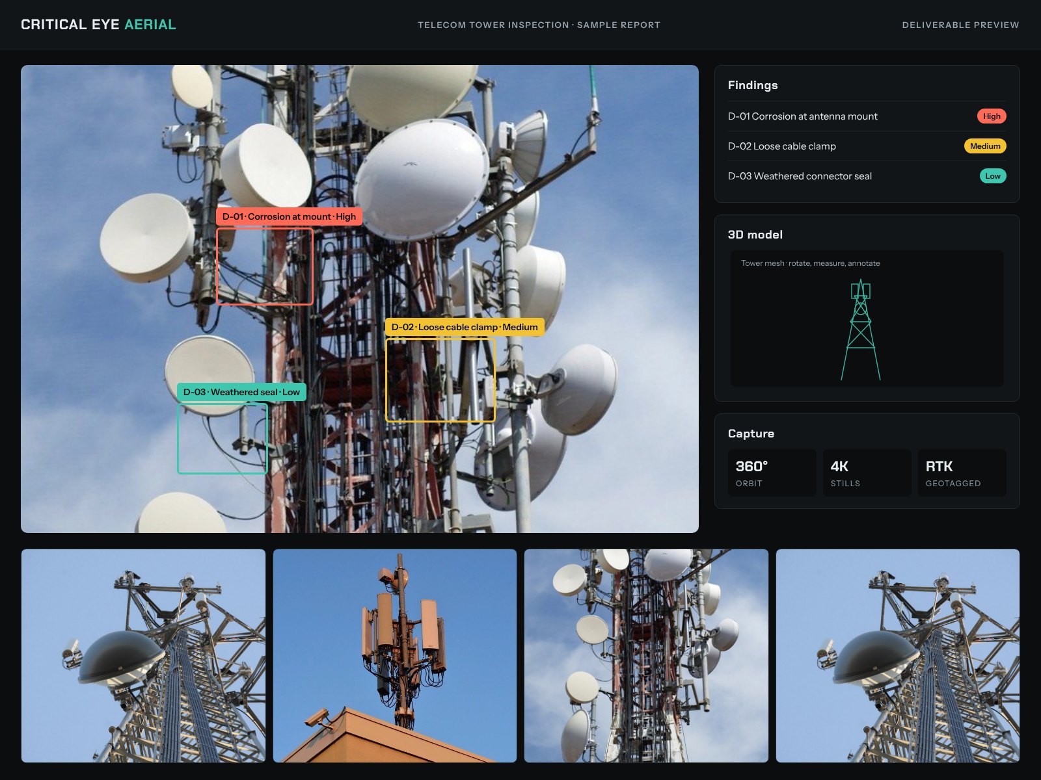Image resolution: width=1041 pixels, height=780 pixels.
Task: Click the Telecom Tower Inspection sample report title
Action: pyautogui.click(x=539, y=25)
